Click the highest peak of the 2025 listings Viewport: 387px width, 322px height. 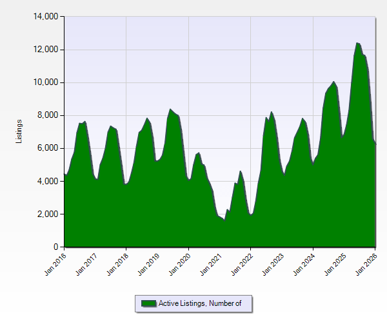pos(357,43)
